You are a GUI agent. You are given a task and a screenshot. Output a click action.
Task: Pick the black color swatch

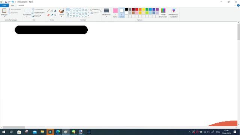click(127, 9)
